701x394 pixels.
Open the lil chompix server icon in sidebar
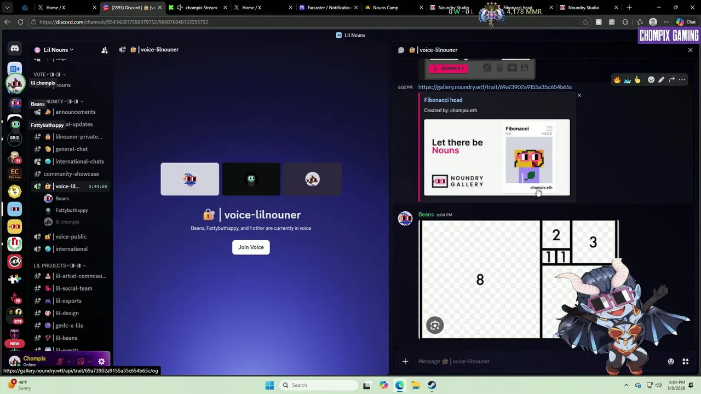(15, 83)
